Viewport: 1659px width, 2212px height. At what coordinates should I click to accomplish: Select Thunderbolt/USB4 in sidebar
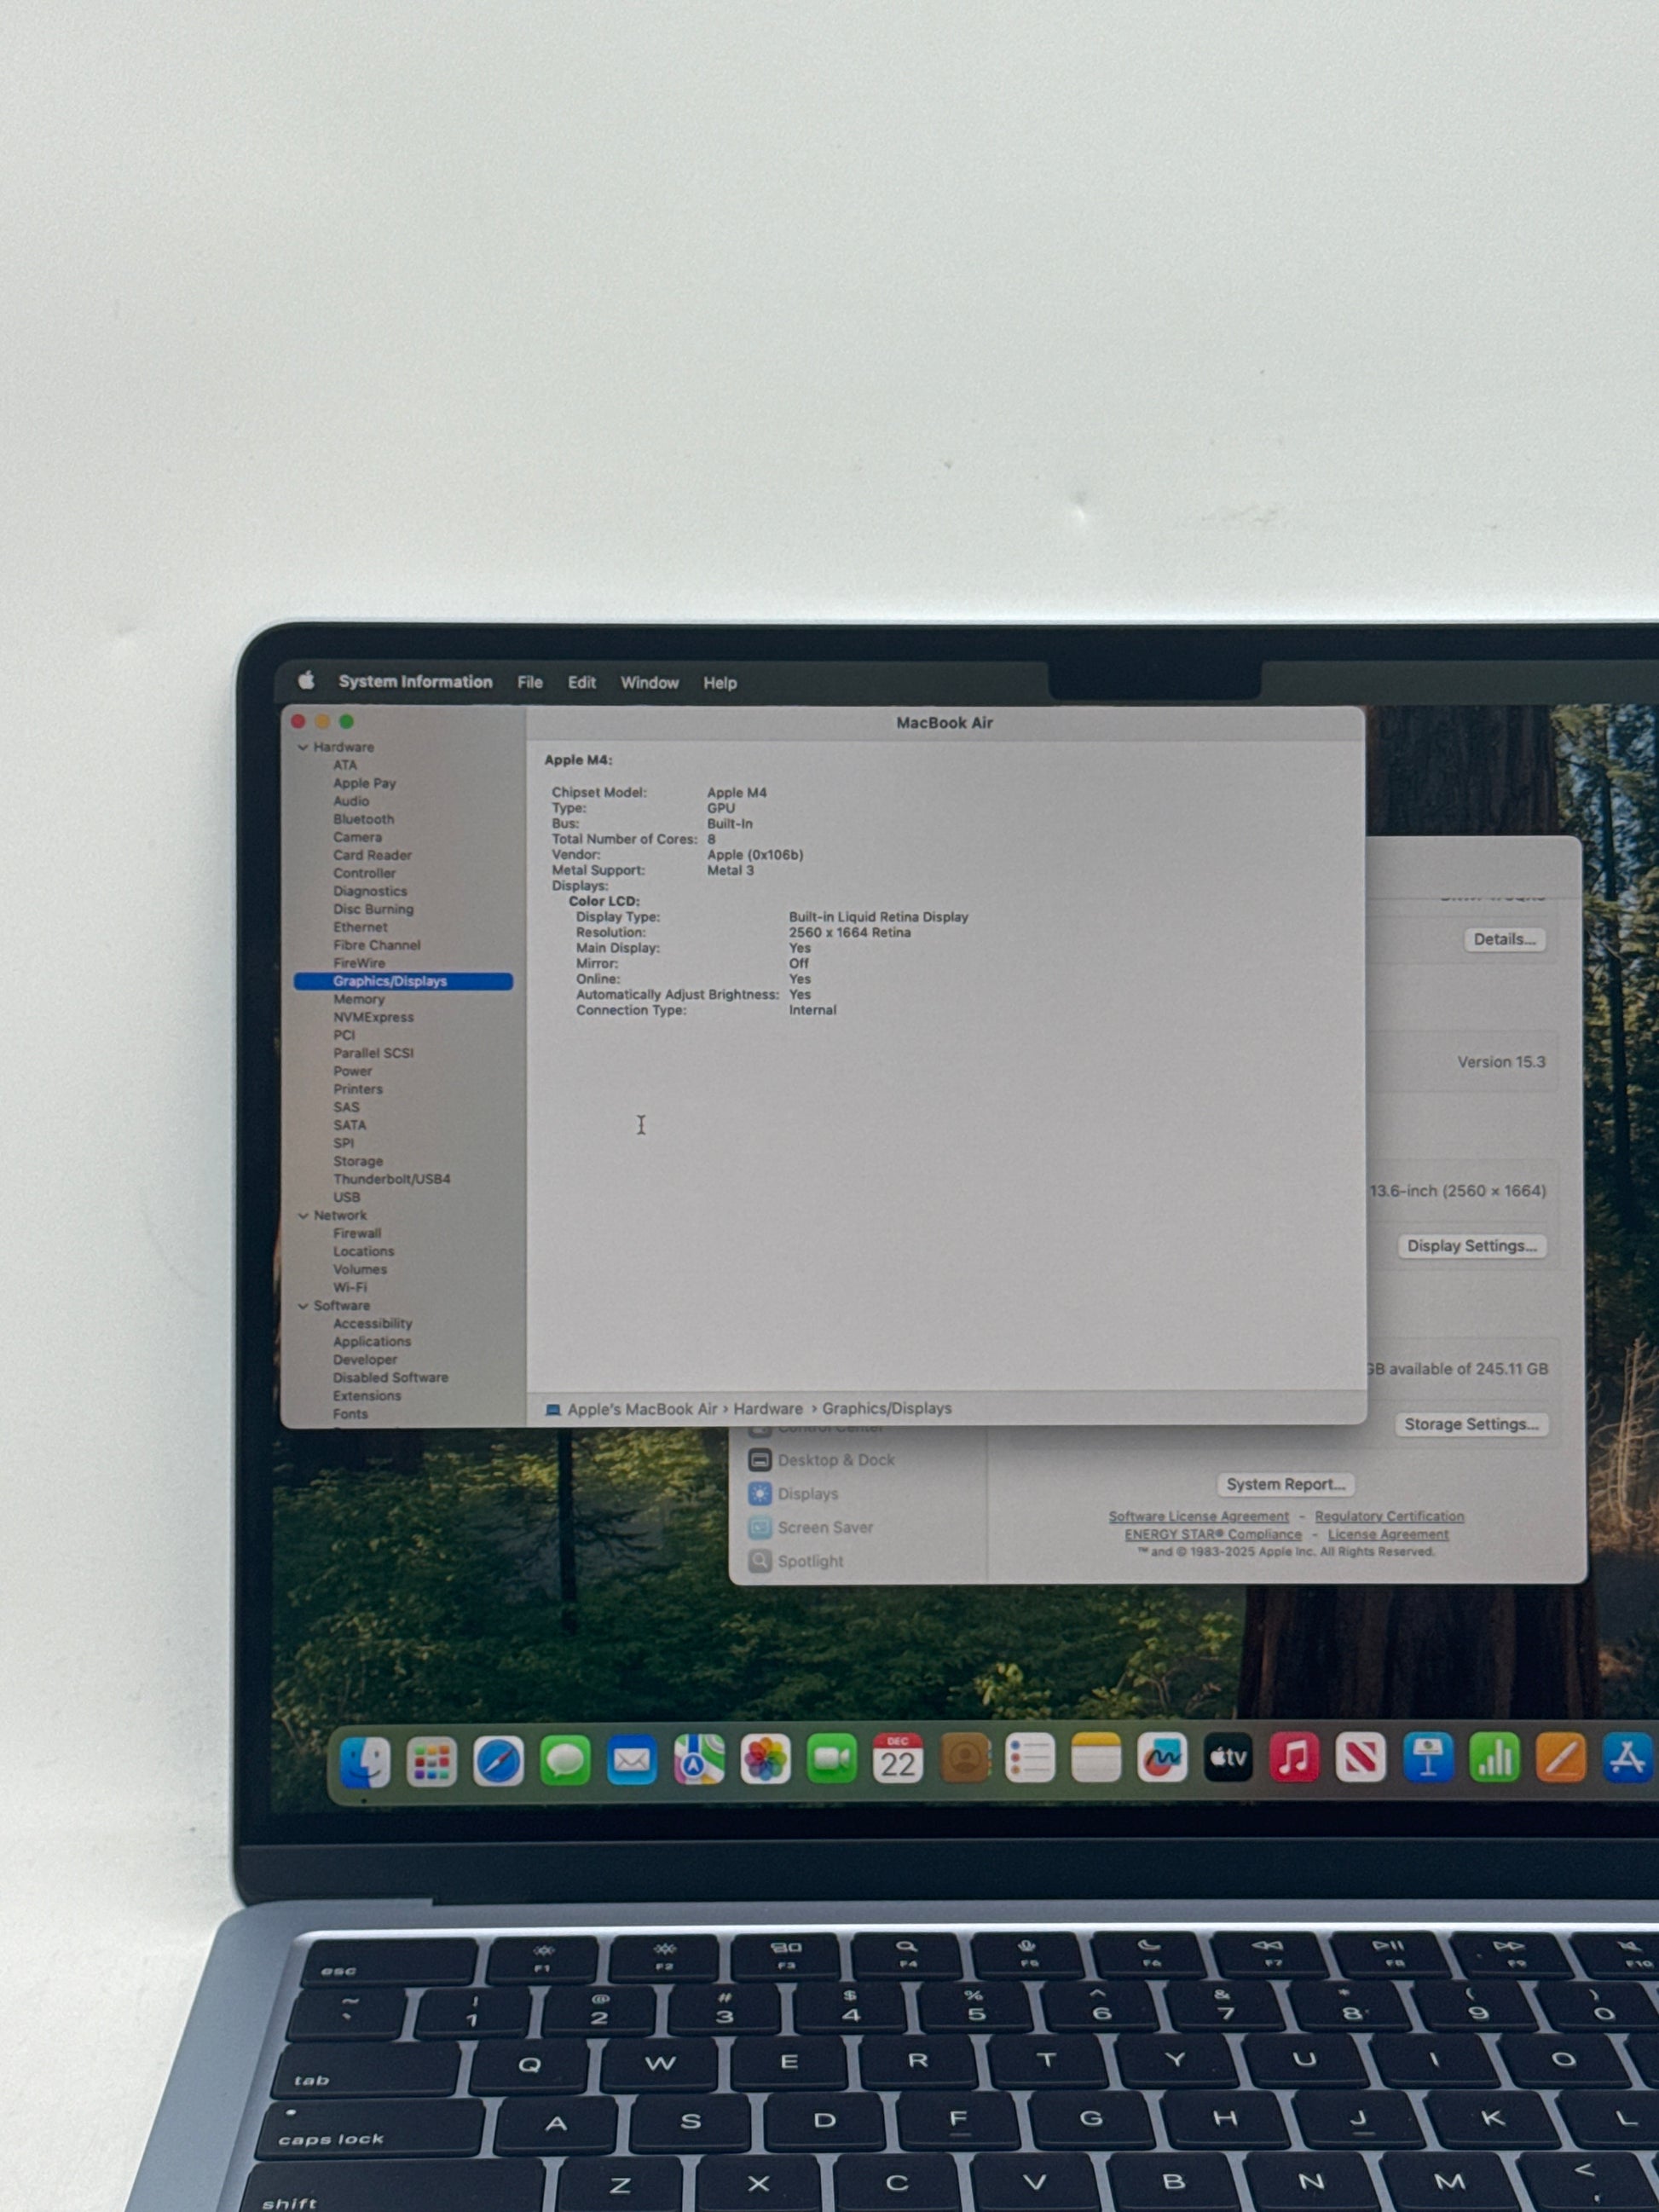click(391, 1179)
